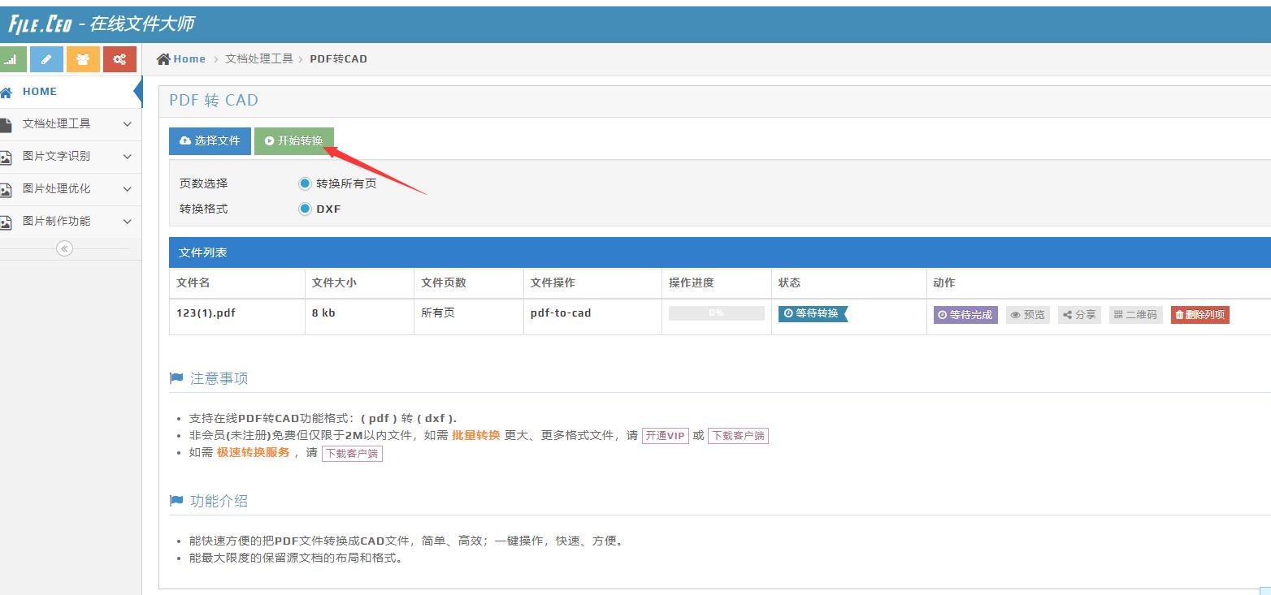Select the 转换所有页 radio button

pyautogui.click(x=306, y=182)
